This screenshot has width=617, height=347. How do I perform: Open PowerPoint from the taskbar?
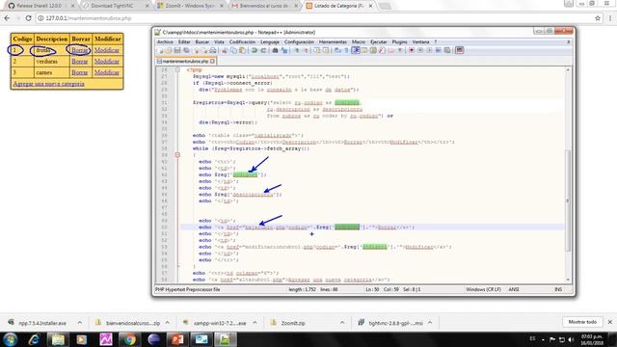177,339
